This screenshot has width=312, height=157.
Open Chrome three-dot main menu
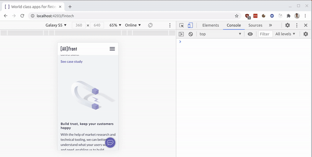coord(305,16)
